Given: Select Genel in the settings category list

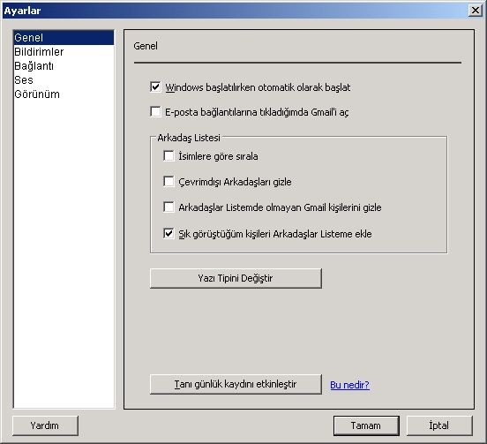Looking at the screenshot, I should [x=64, y=38].
